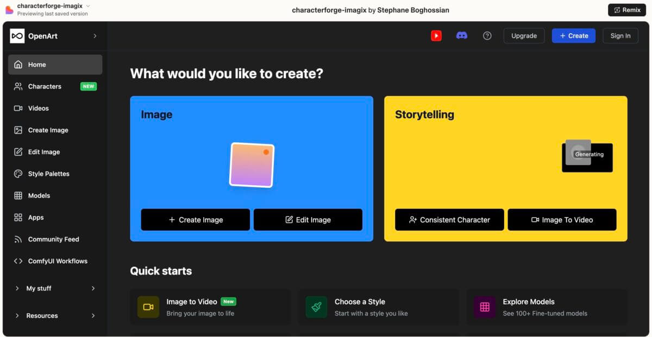This screenshot has height=337, width=652.
Task: Go to Characters in the sidebar
Action: pos(45,86)
